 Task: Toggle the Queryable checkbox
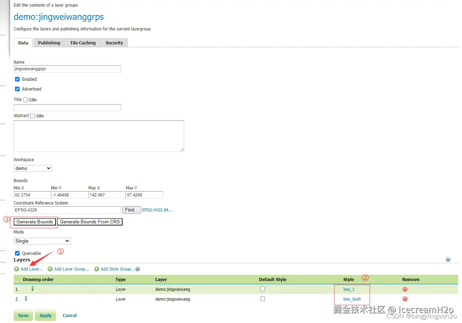click(x=17, y=253)
